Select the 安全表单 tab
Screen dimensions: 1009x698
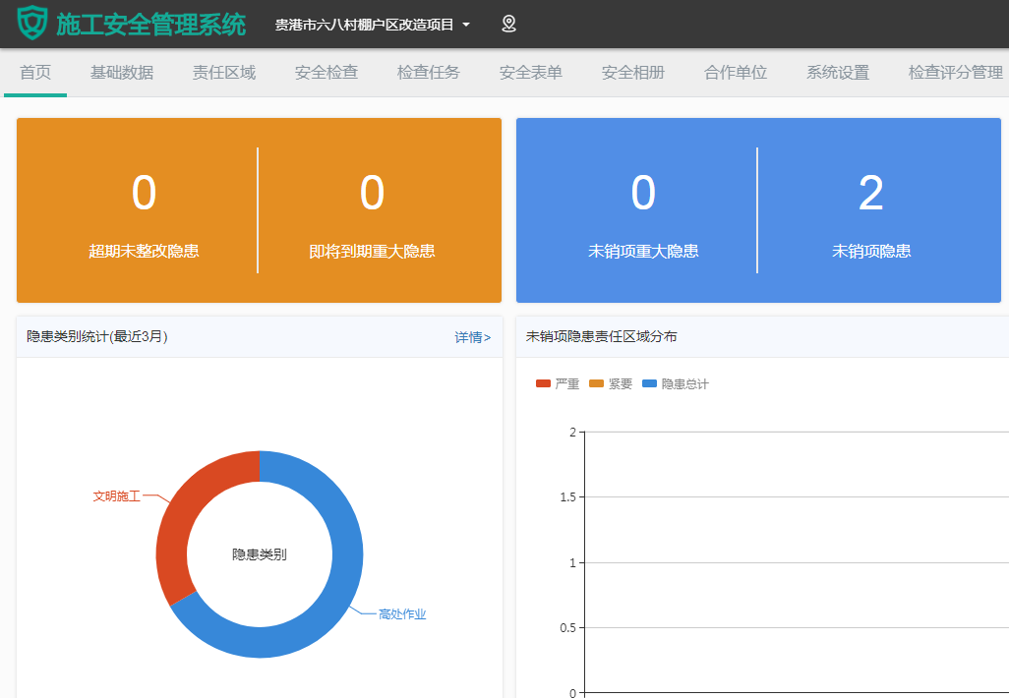coord(531,72)
